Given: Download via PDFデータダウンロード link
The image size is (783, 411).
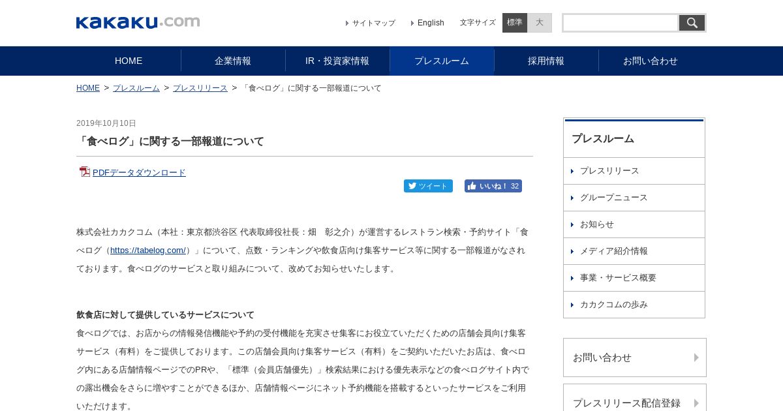Looking at the screenshot, I should point(139,173).
